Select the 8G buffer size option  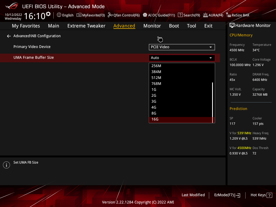tap(181, 113)
